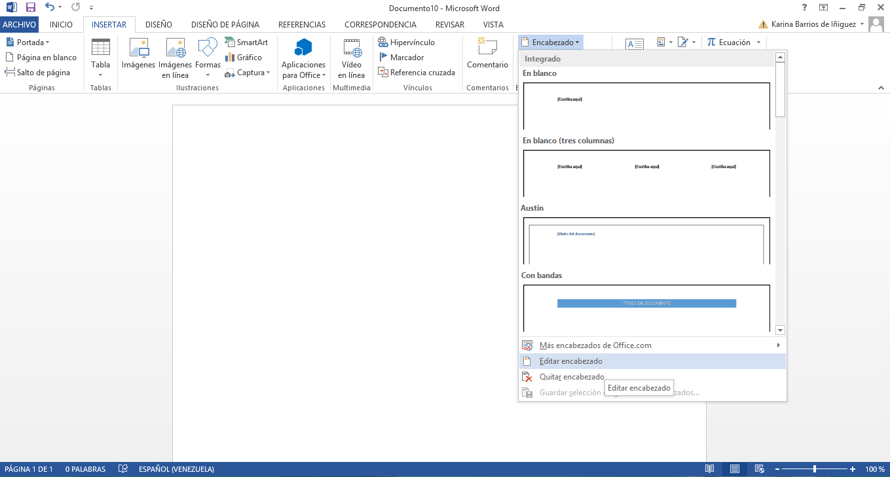Click the PÁGINA 1 DE 1 indicator

coord(29,469)
